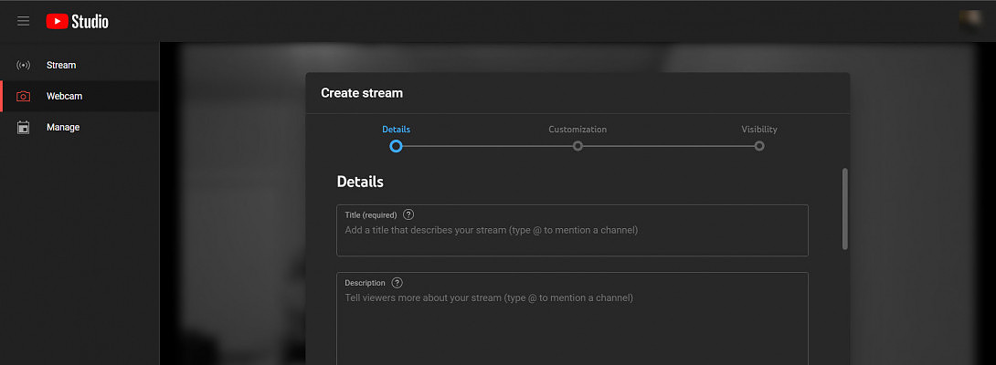Jump to the Visibility step label
This screenshot has height=365, width=996.
coord(759,130)
